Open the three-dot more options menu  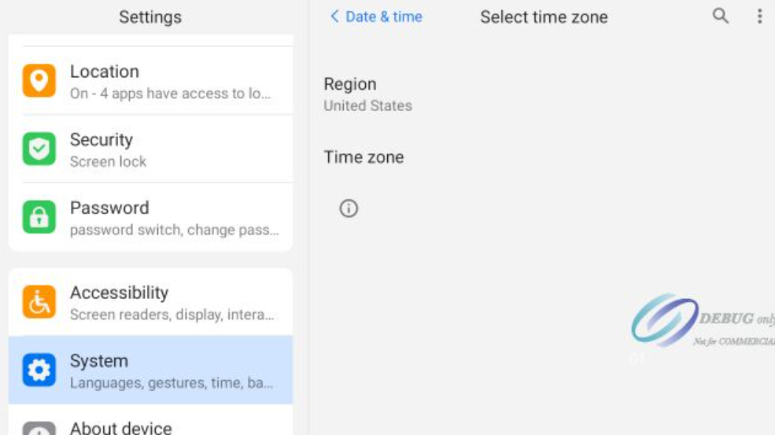(x=759, y=17)
